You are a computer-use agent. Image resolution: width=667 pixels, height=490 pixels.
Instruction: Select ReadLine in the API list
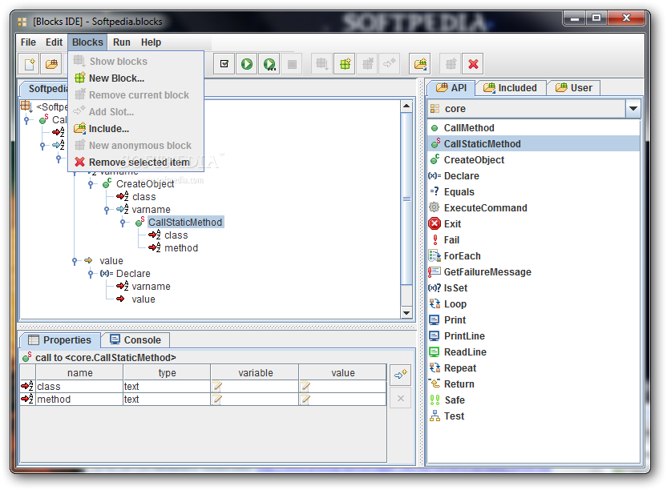533,351
